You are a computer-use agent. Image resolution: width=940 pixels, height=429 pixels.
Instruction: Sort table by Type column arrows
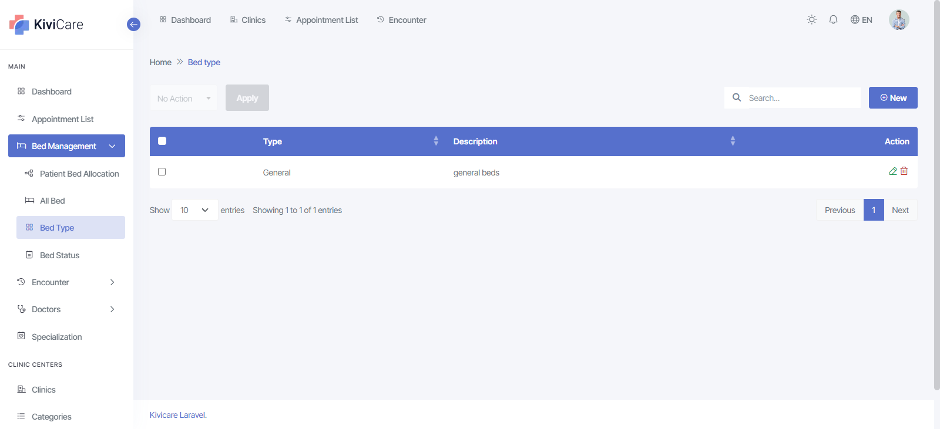click(x=436, y=141)
